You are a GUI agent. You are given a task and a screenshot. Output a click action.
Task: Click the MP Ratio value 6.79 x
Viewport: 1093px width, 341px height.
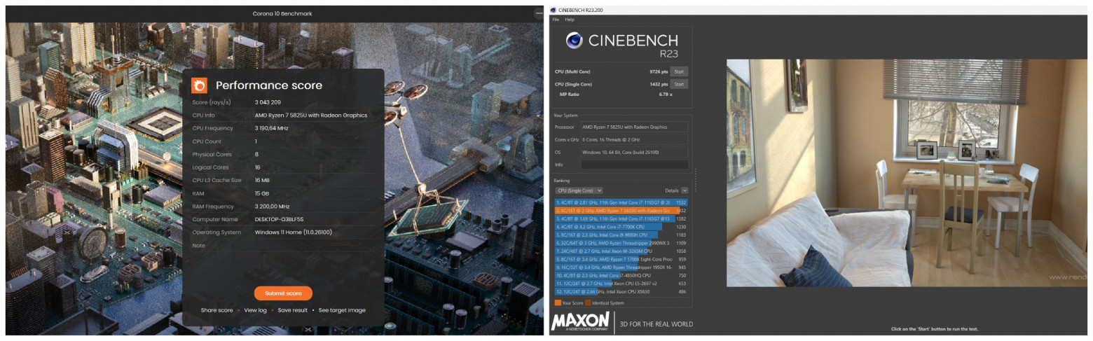[665, 94]
